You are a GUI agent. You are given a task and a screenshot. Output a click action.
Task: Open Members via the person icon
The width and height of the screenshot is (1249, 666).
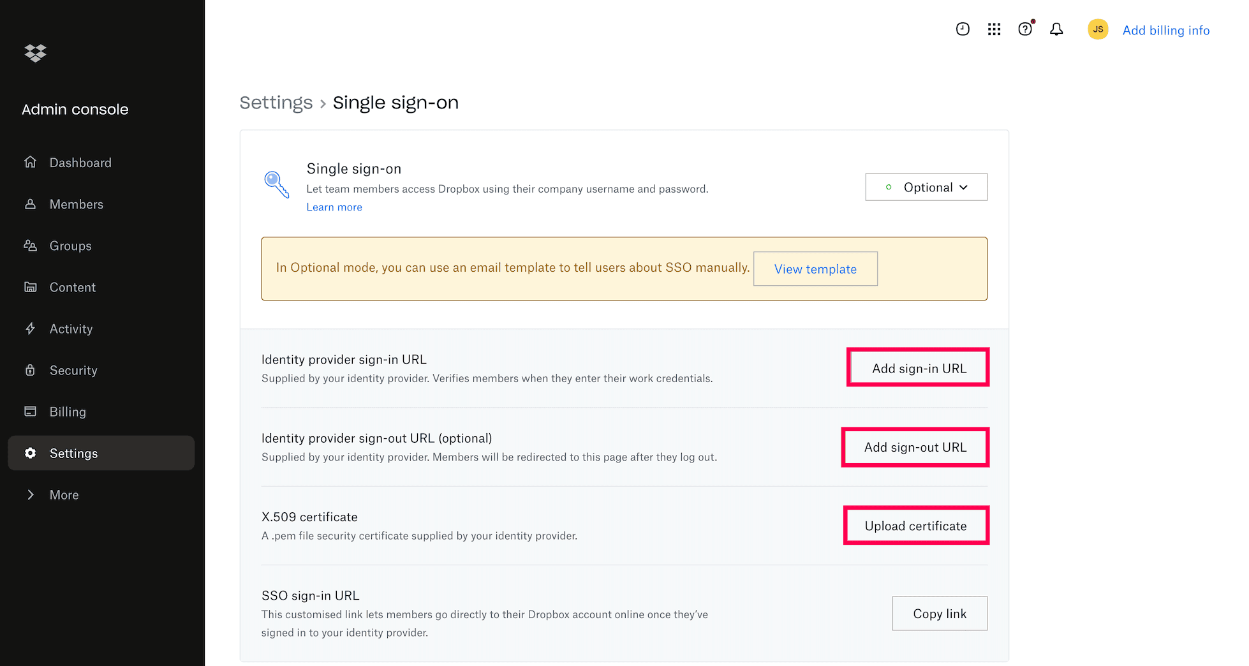tap(31, 204)
